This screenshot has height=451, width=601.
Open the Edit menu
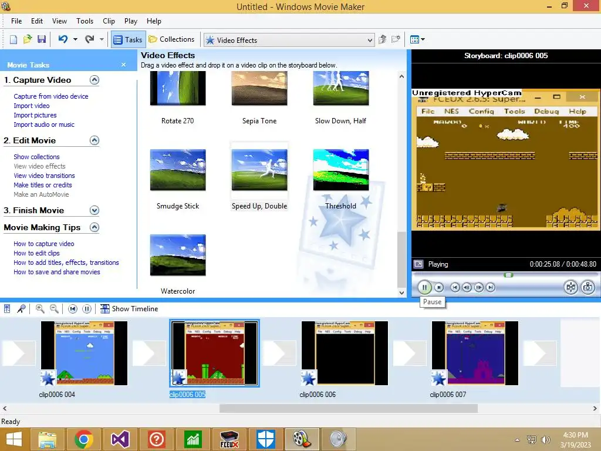[37, 21]
